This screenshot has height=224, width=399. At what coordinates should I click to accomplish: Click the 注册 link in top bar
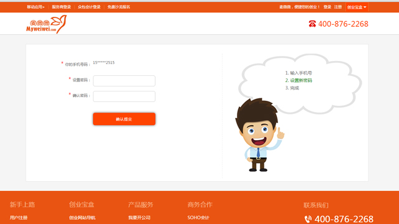tap(338, 7)
